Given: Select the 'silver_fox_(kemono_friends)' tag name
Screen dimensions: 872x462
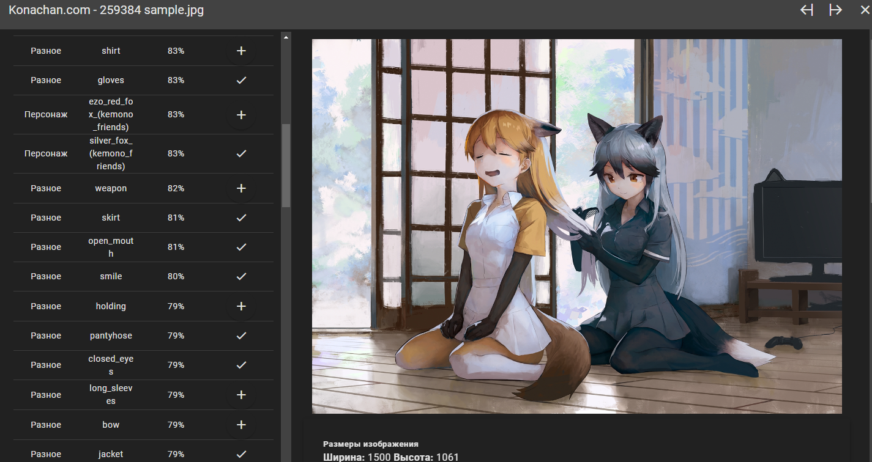Looking at the screenshot, I should tap(111, 153).
